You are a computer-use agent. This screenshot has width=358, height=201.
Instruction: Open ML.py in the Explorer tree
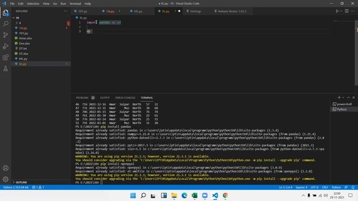41,59
